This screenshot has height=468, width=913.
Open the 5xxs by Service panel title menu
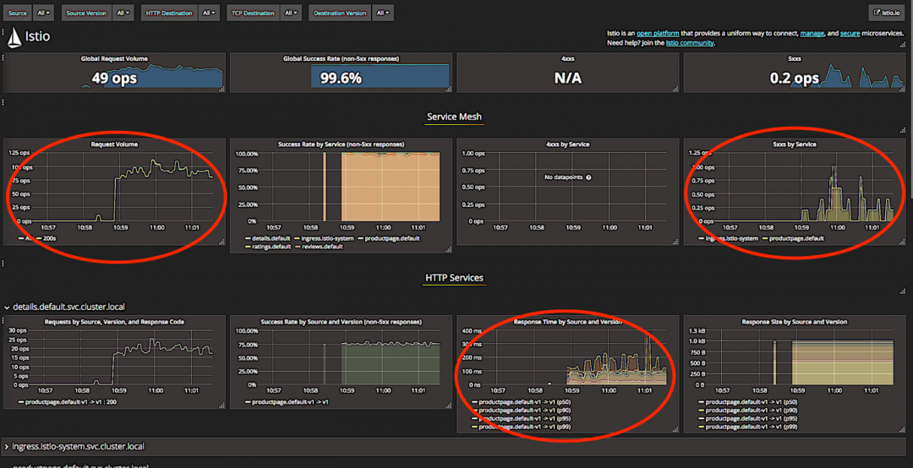point(794,144)
